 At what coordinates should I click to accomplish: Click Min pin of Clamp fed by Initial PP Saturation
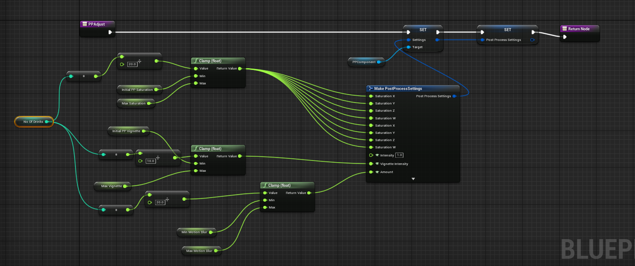[196, 76]
